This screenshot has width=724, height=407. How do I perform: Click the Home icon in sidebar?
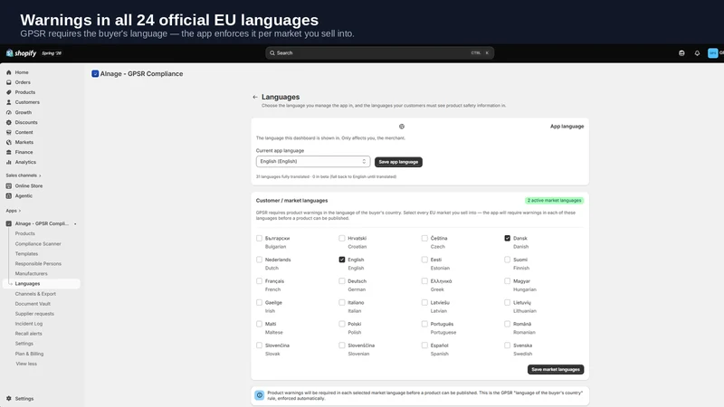[x=9, y=72]
